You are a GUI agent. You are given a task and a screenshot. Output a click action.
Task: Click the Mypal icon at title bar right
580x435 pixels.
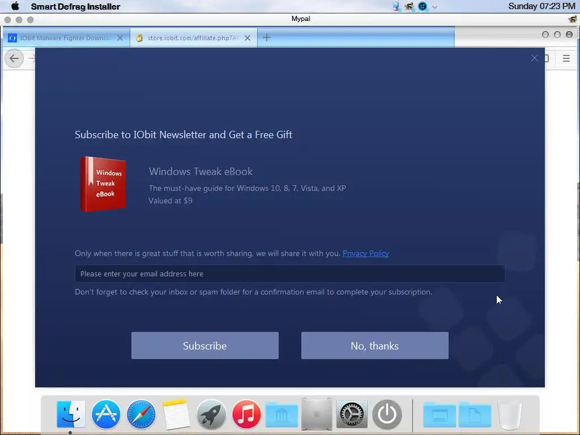click(573, 19)
